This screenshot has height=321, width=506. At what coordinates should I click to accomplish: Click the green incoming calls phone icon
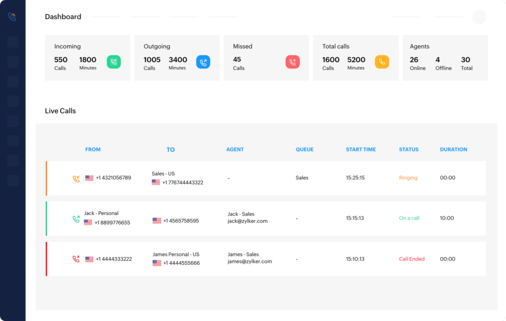pos(113,61)
